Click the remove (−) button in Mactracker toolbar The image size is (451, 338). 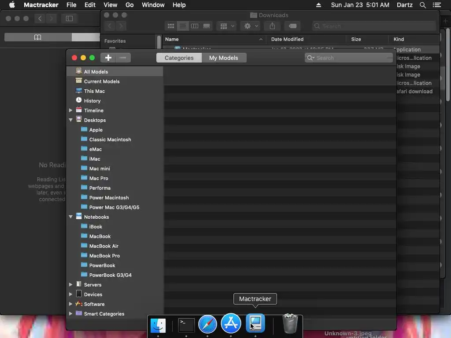tap(123, 58)
